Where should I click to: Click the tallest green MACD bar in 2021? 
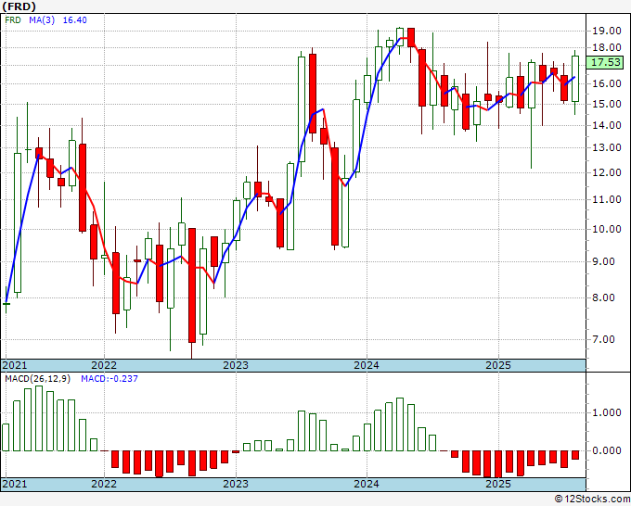pos(39,418)
